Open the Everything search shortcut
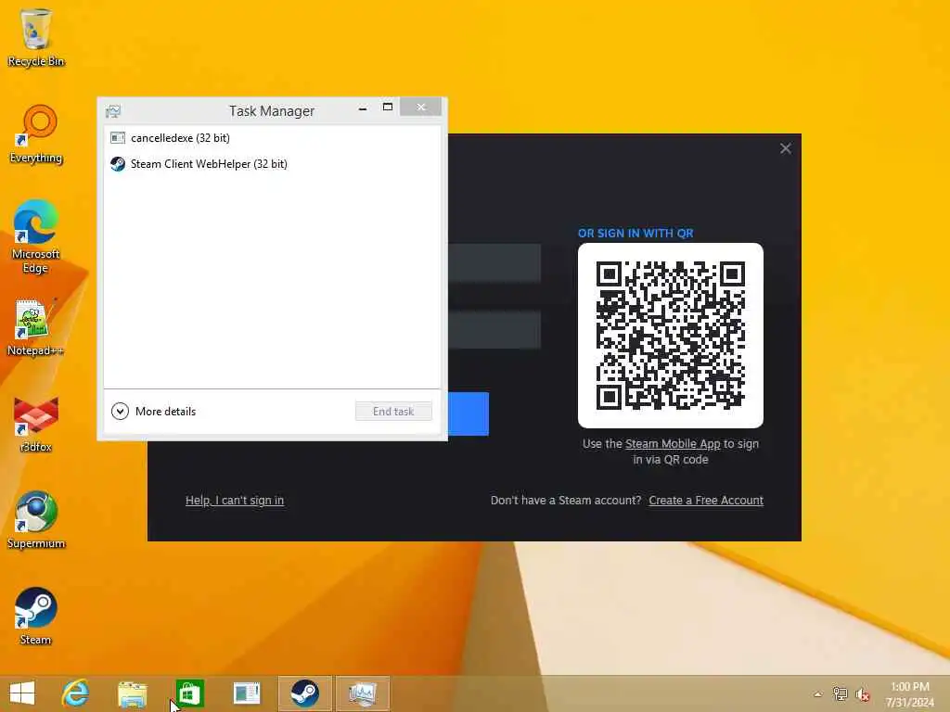Image resolution: width=950 pixels, height=712 pixels. [36, 134]
